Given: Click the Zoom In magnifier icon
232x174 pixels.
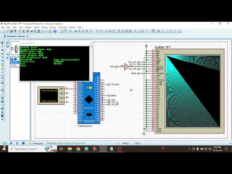Looking at the screenshot, I should pyautogui.click(x=79, y=31).
